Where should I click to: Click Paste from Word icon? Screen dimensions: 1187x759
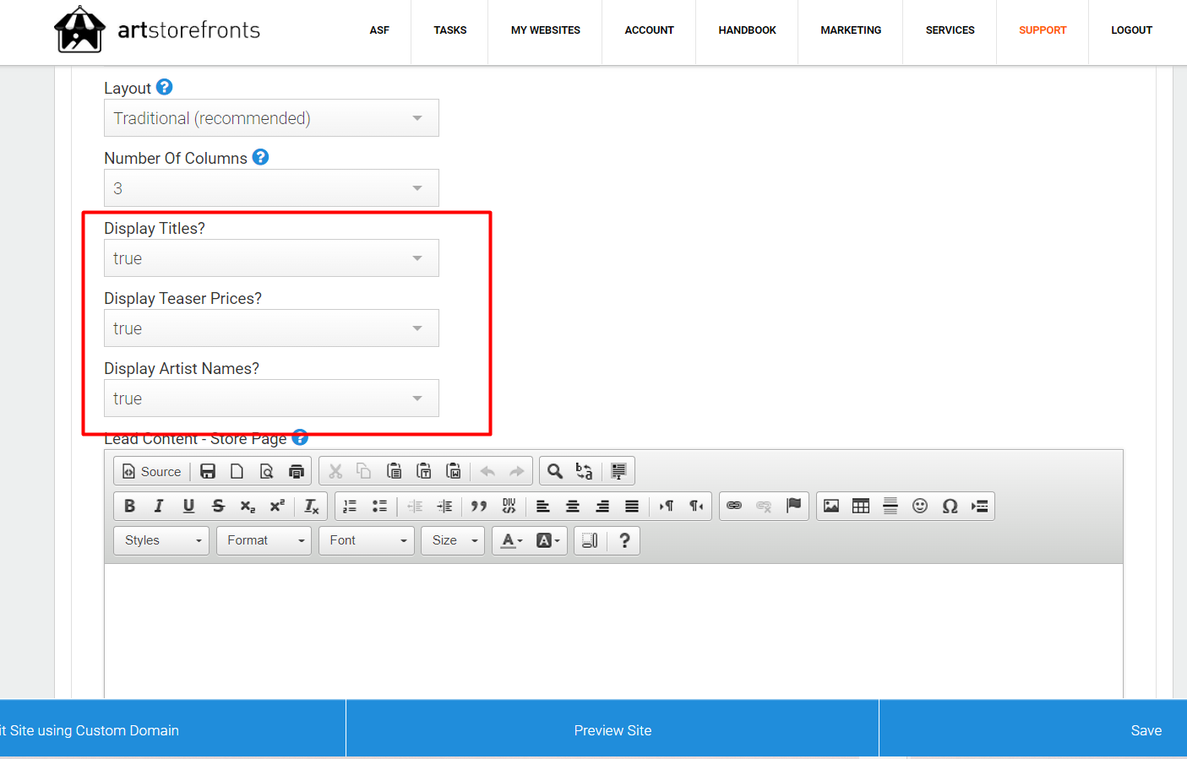click(x=454, y=471)
